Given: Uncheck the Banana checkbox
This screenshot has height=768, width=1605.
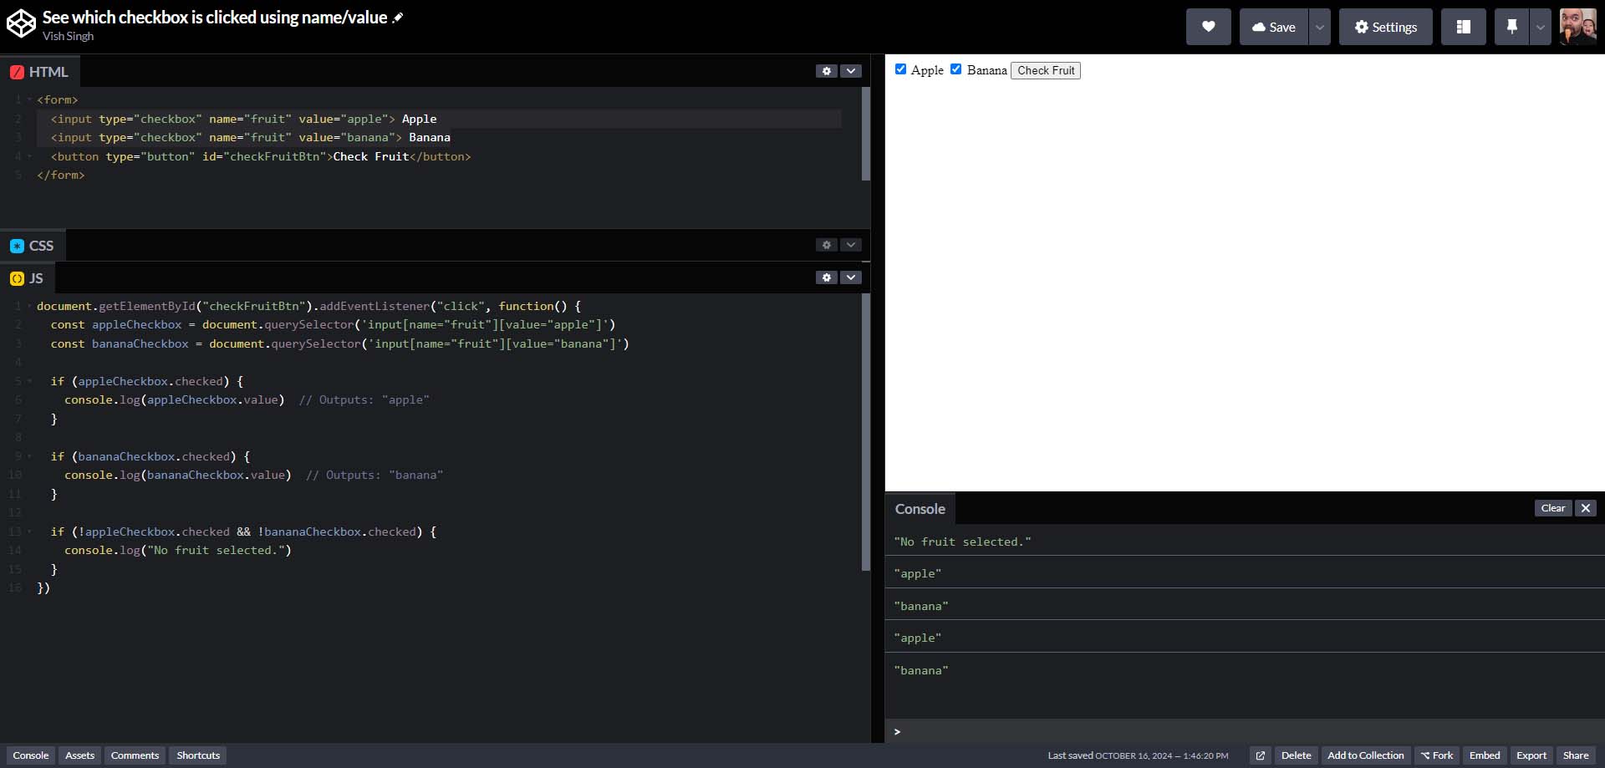Looking at the screenshot, I should [955, 69].
